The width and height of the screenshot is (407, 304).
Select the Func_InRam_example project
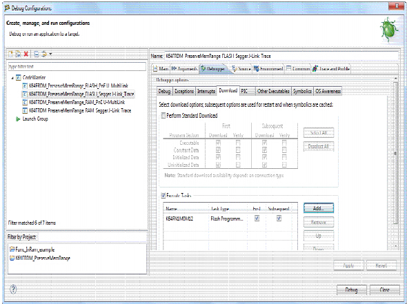coord(34,250)
